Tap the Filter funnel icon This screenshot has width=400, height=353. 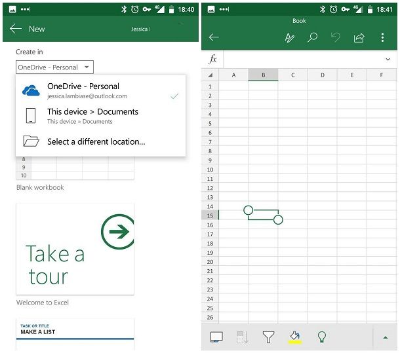(x=268, y=337)
